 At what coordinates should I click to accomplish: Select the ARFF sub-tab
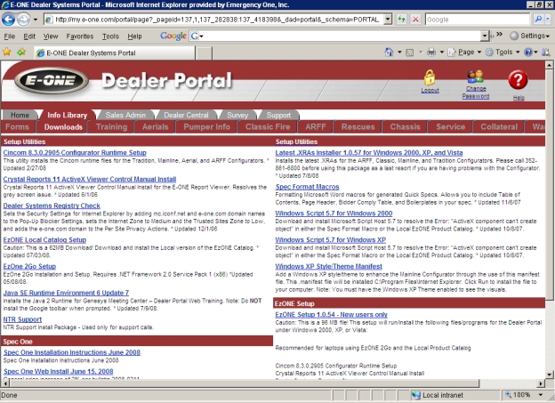(x=316, y=127)
